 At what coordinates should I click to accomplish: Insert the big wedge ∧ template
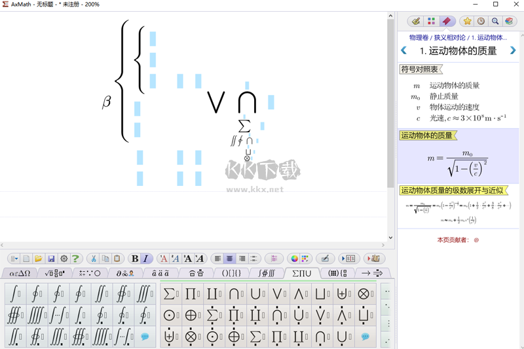(x=301, y=294)
